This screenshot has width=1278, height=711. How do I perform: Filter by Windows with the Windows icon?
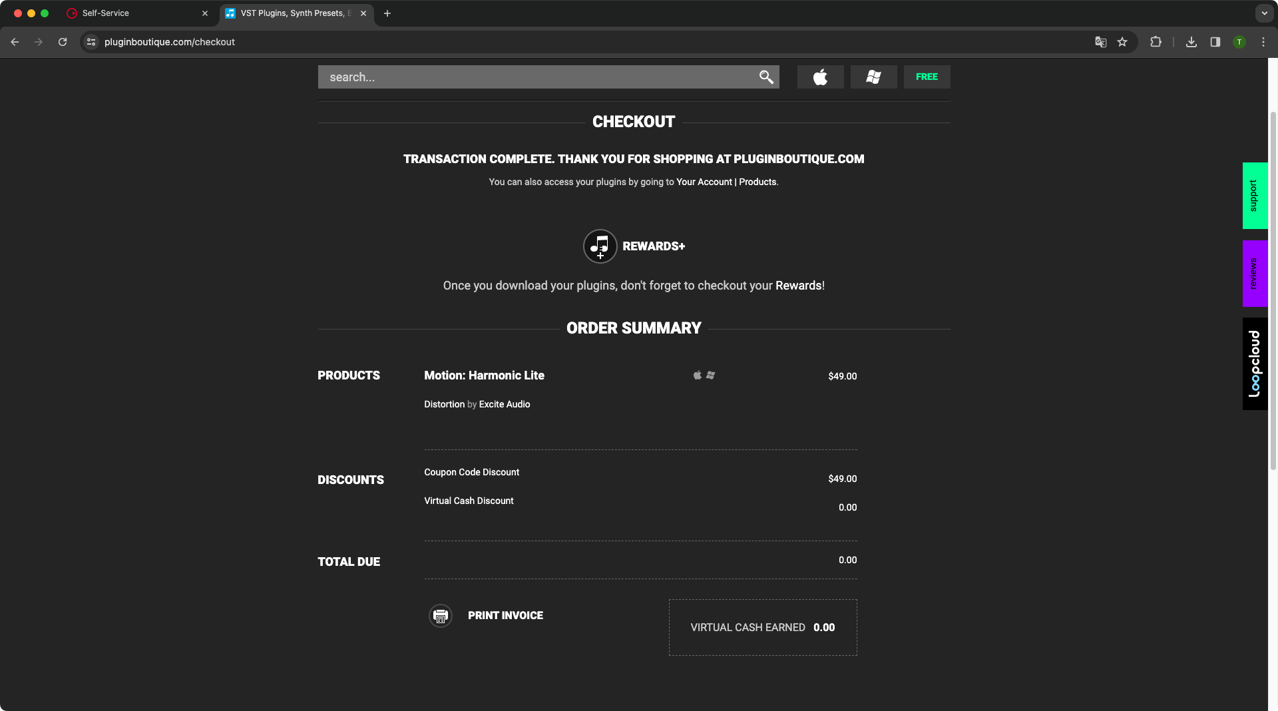coord(873,77)
